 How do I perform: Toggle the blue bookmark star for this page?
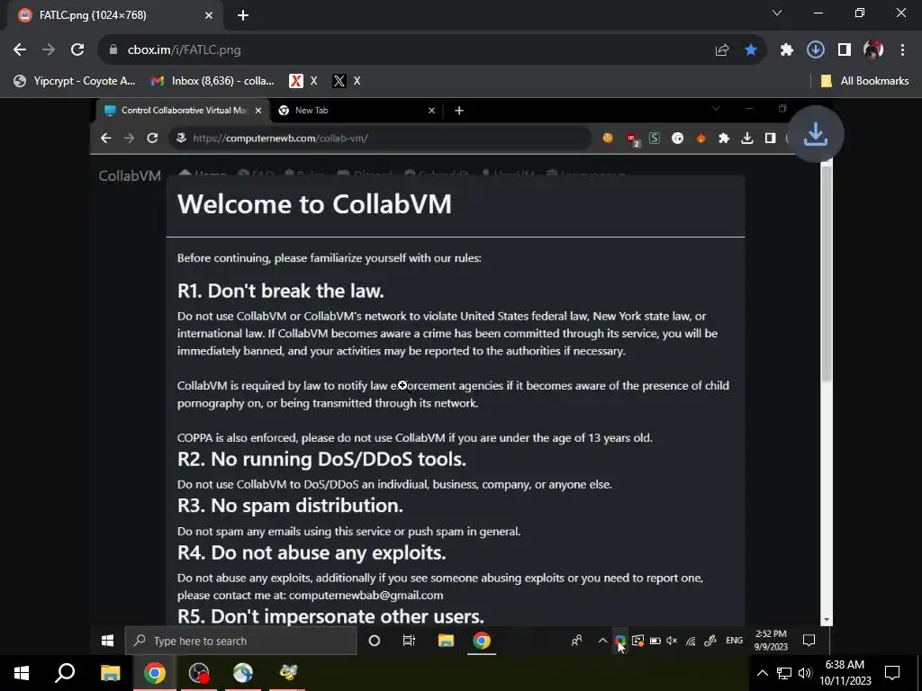point(751,50)
